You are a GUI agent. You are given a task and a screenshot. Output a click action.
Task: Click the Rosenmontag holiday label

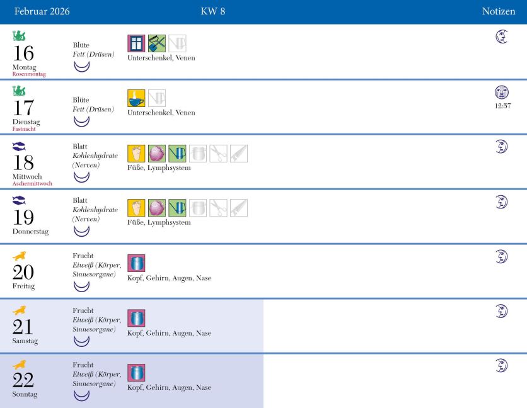(29, 74)
